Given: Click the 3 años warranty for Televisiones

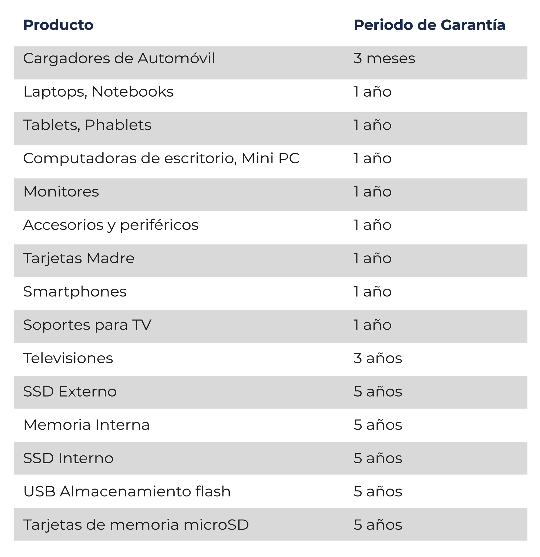Looking at the screenshot, I should point(378,358).
